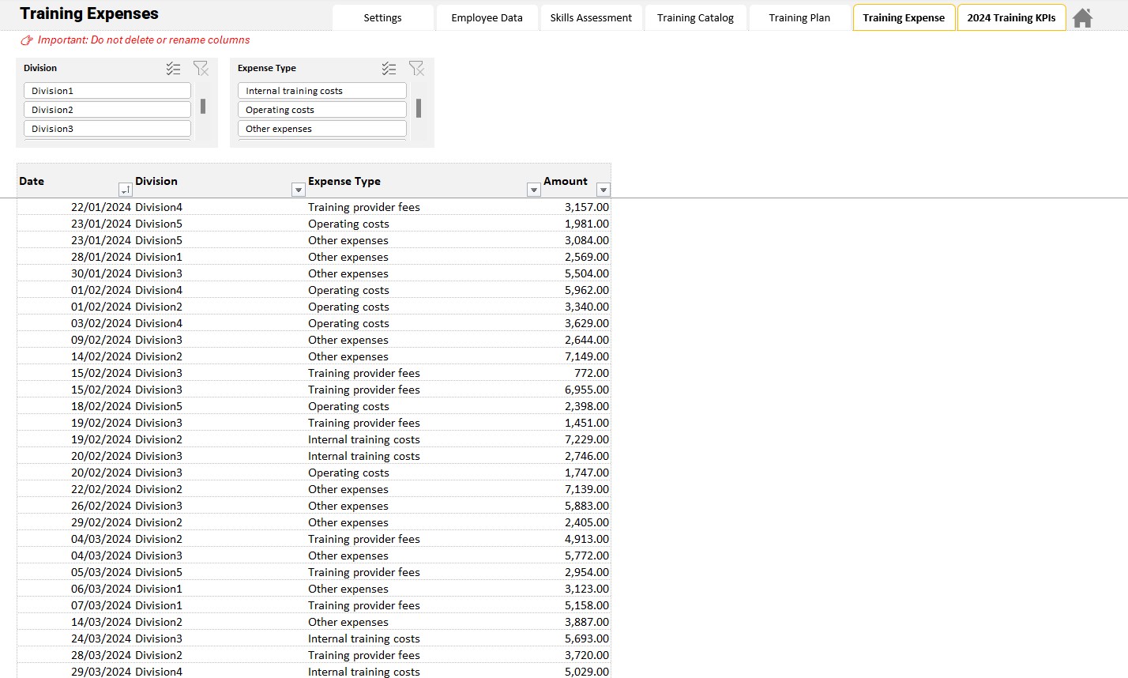Select Division2 in the Division slicer
The width and height of the screenshot is (1128, 678).
107,110
